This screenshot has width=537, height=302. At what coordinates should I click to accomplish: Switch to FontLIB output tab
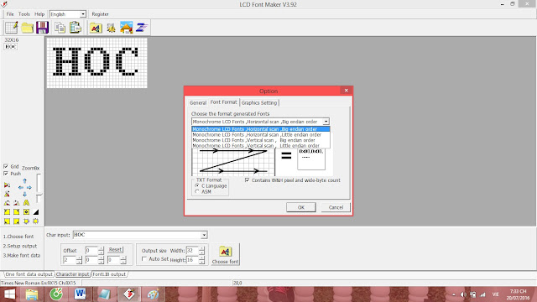(109, 274)
